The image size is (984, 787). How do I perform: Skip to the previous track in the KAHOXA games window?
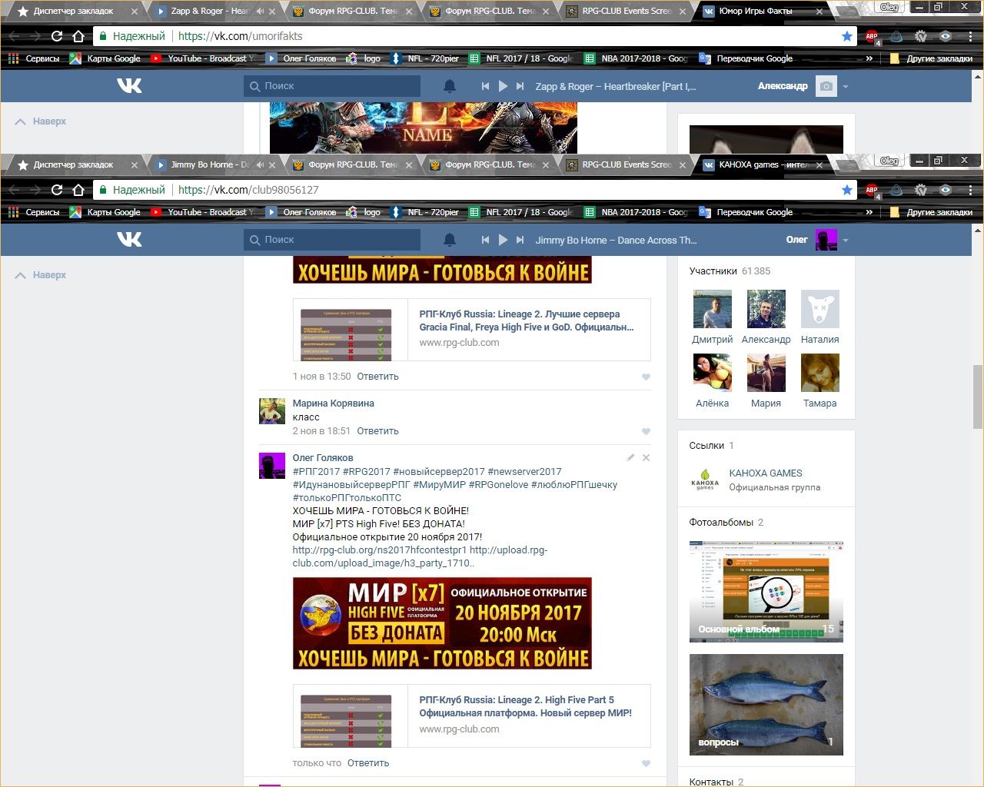coord(485,240)
